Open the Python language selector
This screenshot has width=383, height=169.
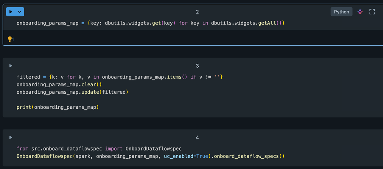[x=341, y=12]
